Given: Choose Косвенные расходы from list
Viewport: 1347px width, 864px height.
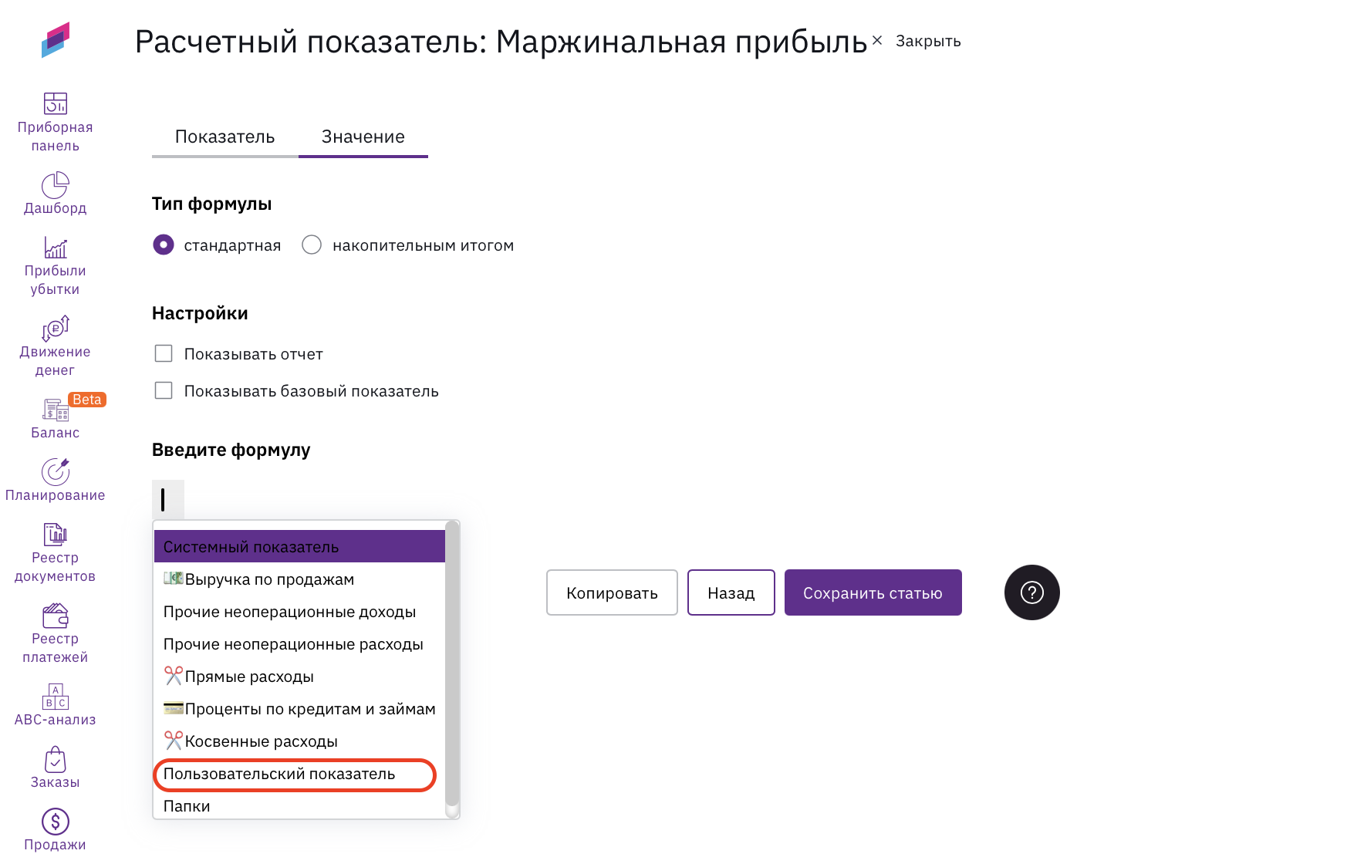Looking at the screenshot, I should 299,741.
